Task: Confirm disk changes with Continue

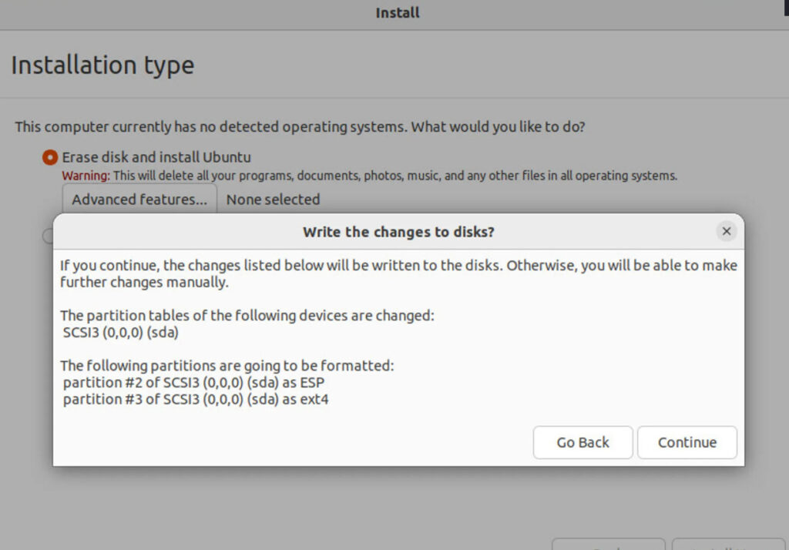Action: (687, 442)
